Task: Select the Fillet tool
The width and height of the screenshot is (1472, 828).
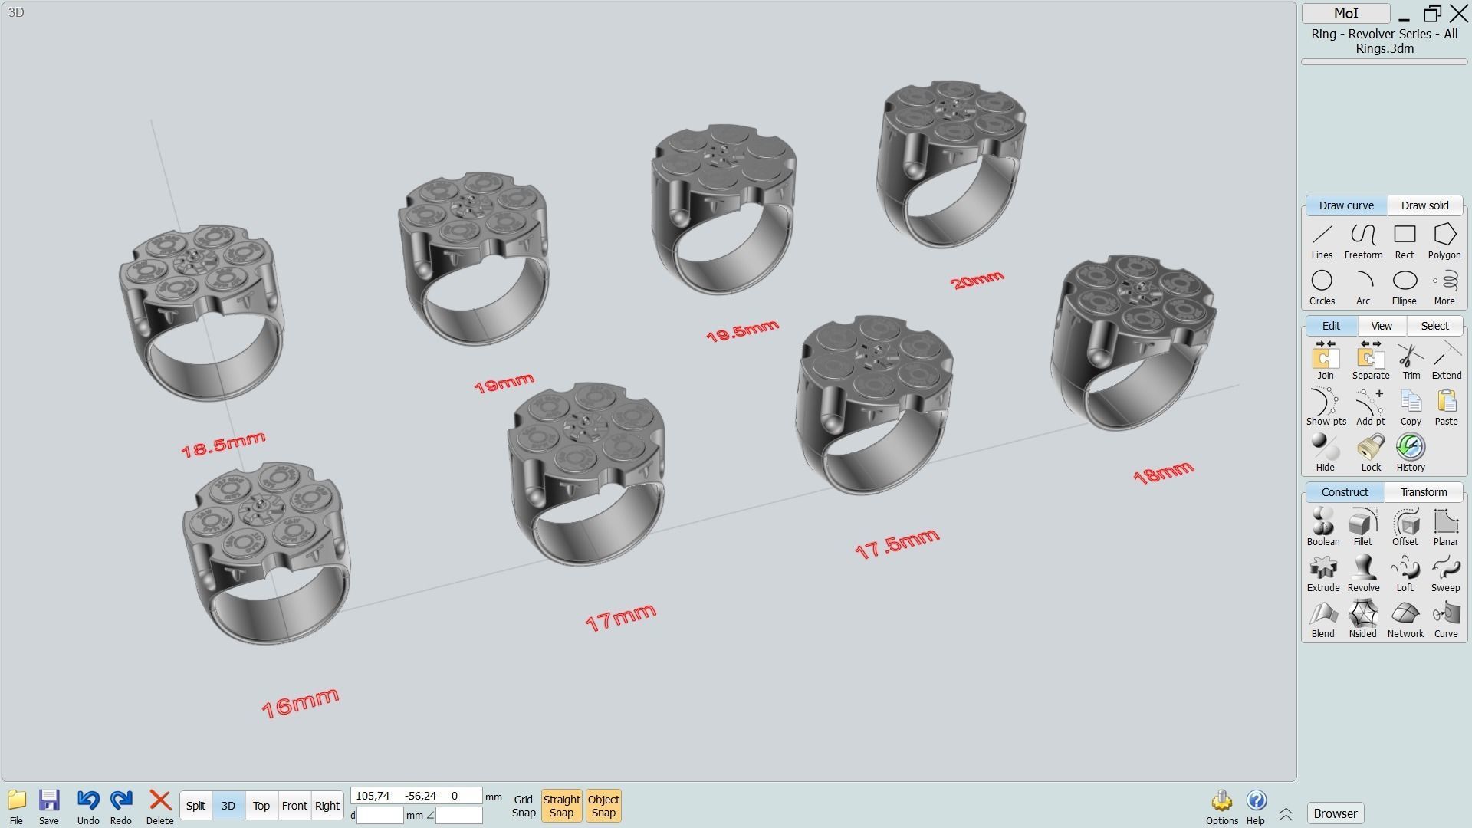Action: [1363, 527]
